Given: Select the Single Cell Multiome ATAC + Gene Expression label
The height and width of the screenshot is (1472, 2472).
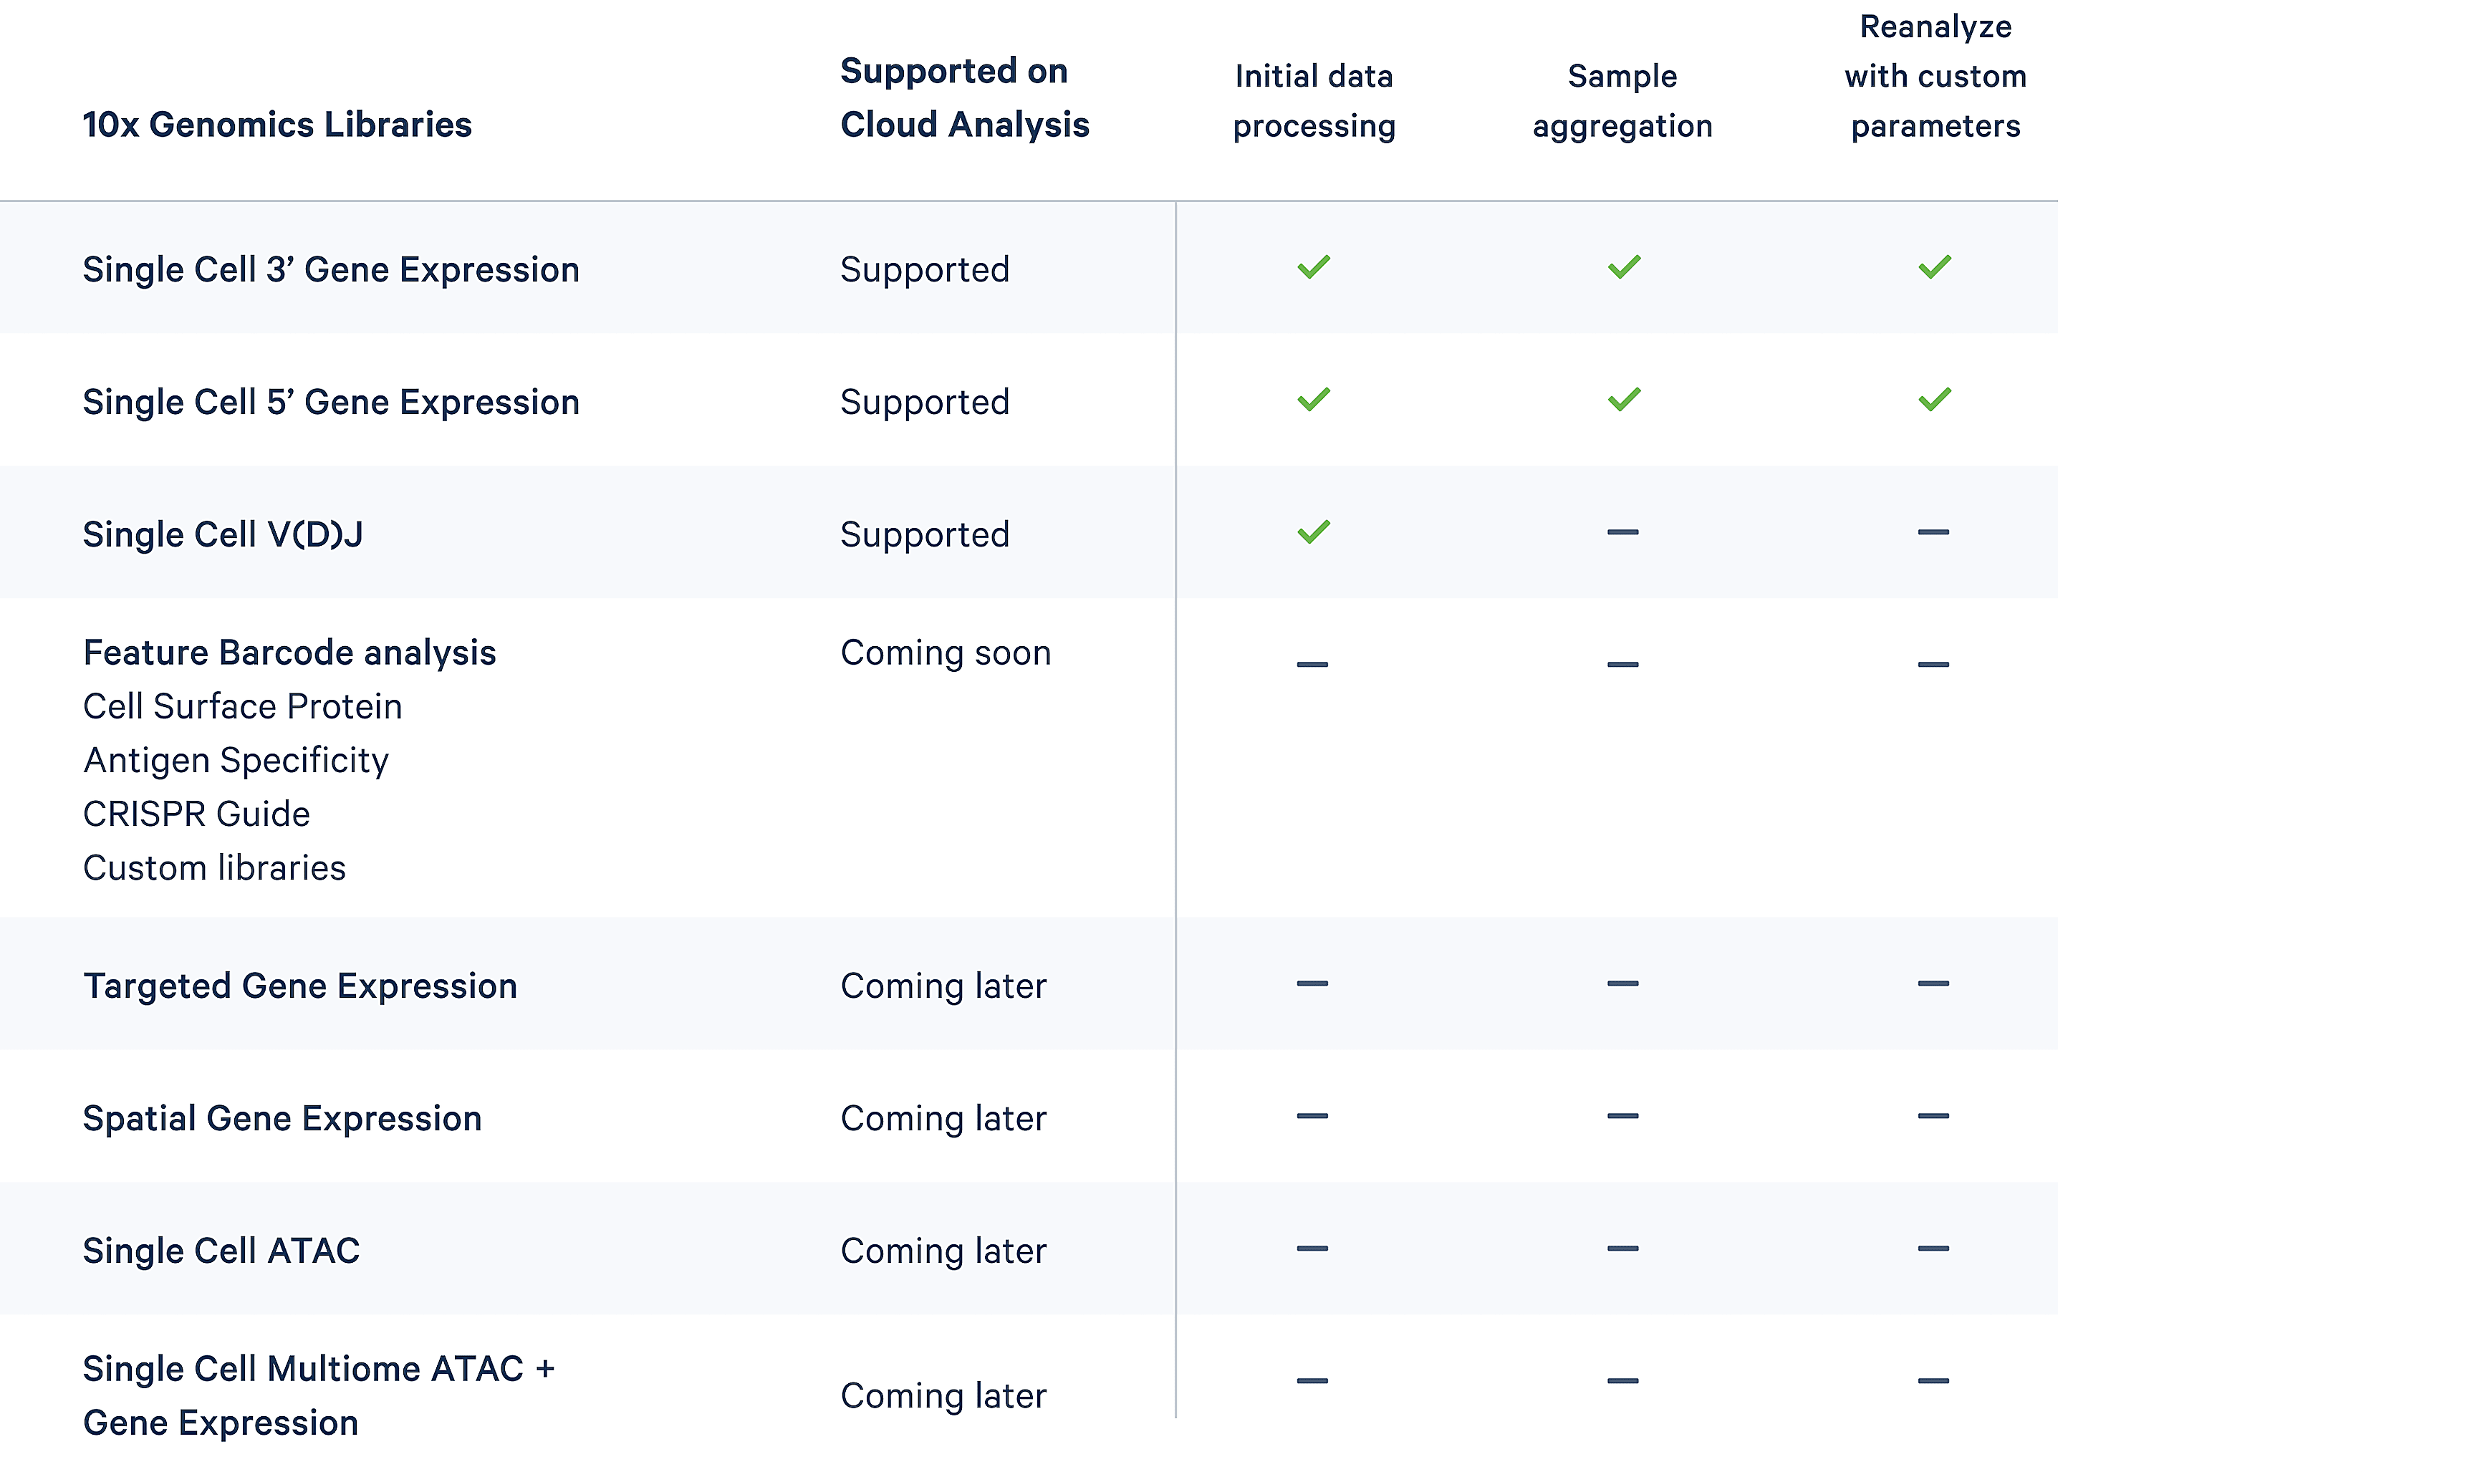Looking at the screenshot, I should click(319, 1395).
